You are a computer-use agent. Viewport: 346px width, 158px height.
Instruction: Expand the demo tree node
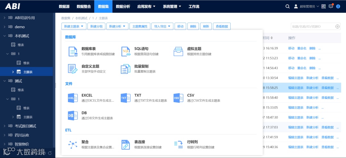pos(4,27)
